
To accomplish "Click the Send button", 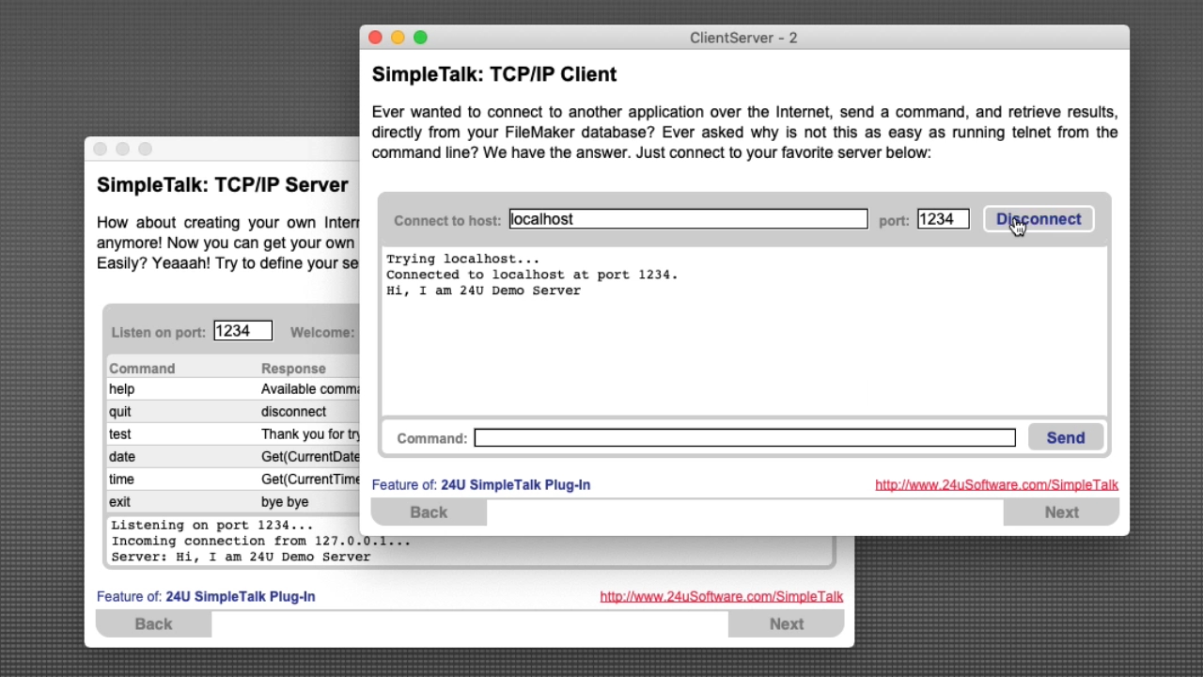I will click(1065, 437).
